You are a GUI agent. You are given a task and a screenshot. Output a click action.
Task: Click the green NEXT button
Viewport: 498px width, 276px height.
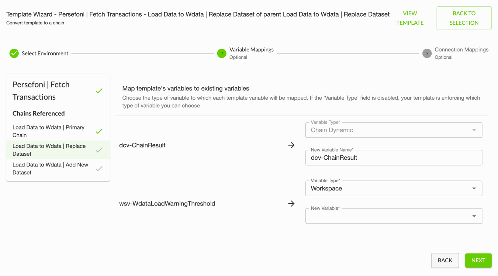pyautogui.click(x=478, y=261)
